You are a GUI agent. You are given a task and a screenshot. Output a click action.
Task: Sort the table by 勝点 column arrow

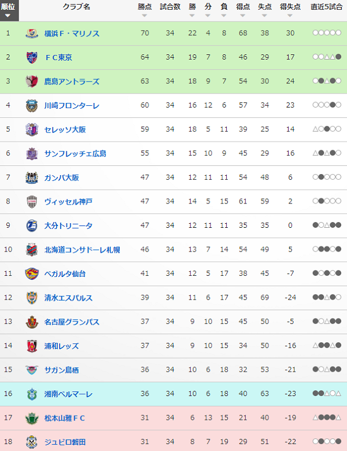pyautogui.click(x=145, y=16)
